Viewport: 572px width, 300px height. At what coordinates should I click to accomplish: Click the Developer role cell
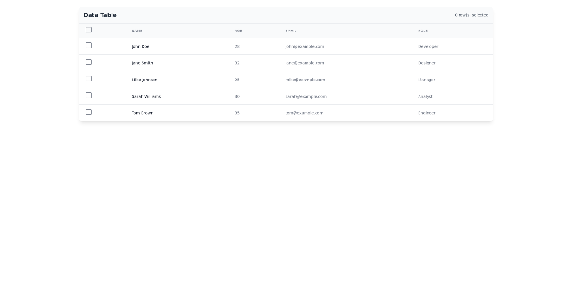[x=427, y=46]
